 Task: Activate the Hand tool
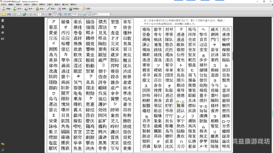click(55, 14)
